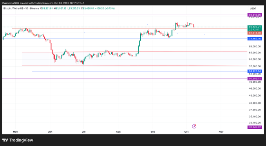Click the Jul label on time axis
The height and width of the screenshot is (146, 266).
click(83, 132)
